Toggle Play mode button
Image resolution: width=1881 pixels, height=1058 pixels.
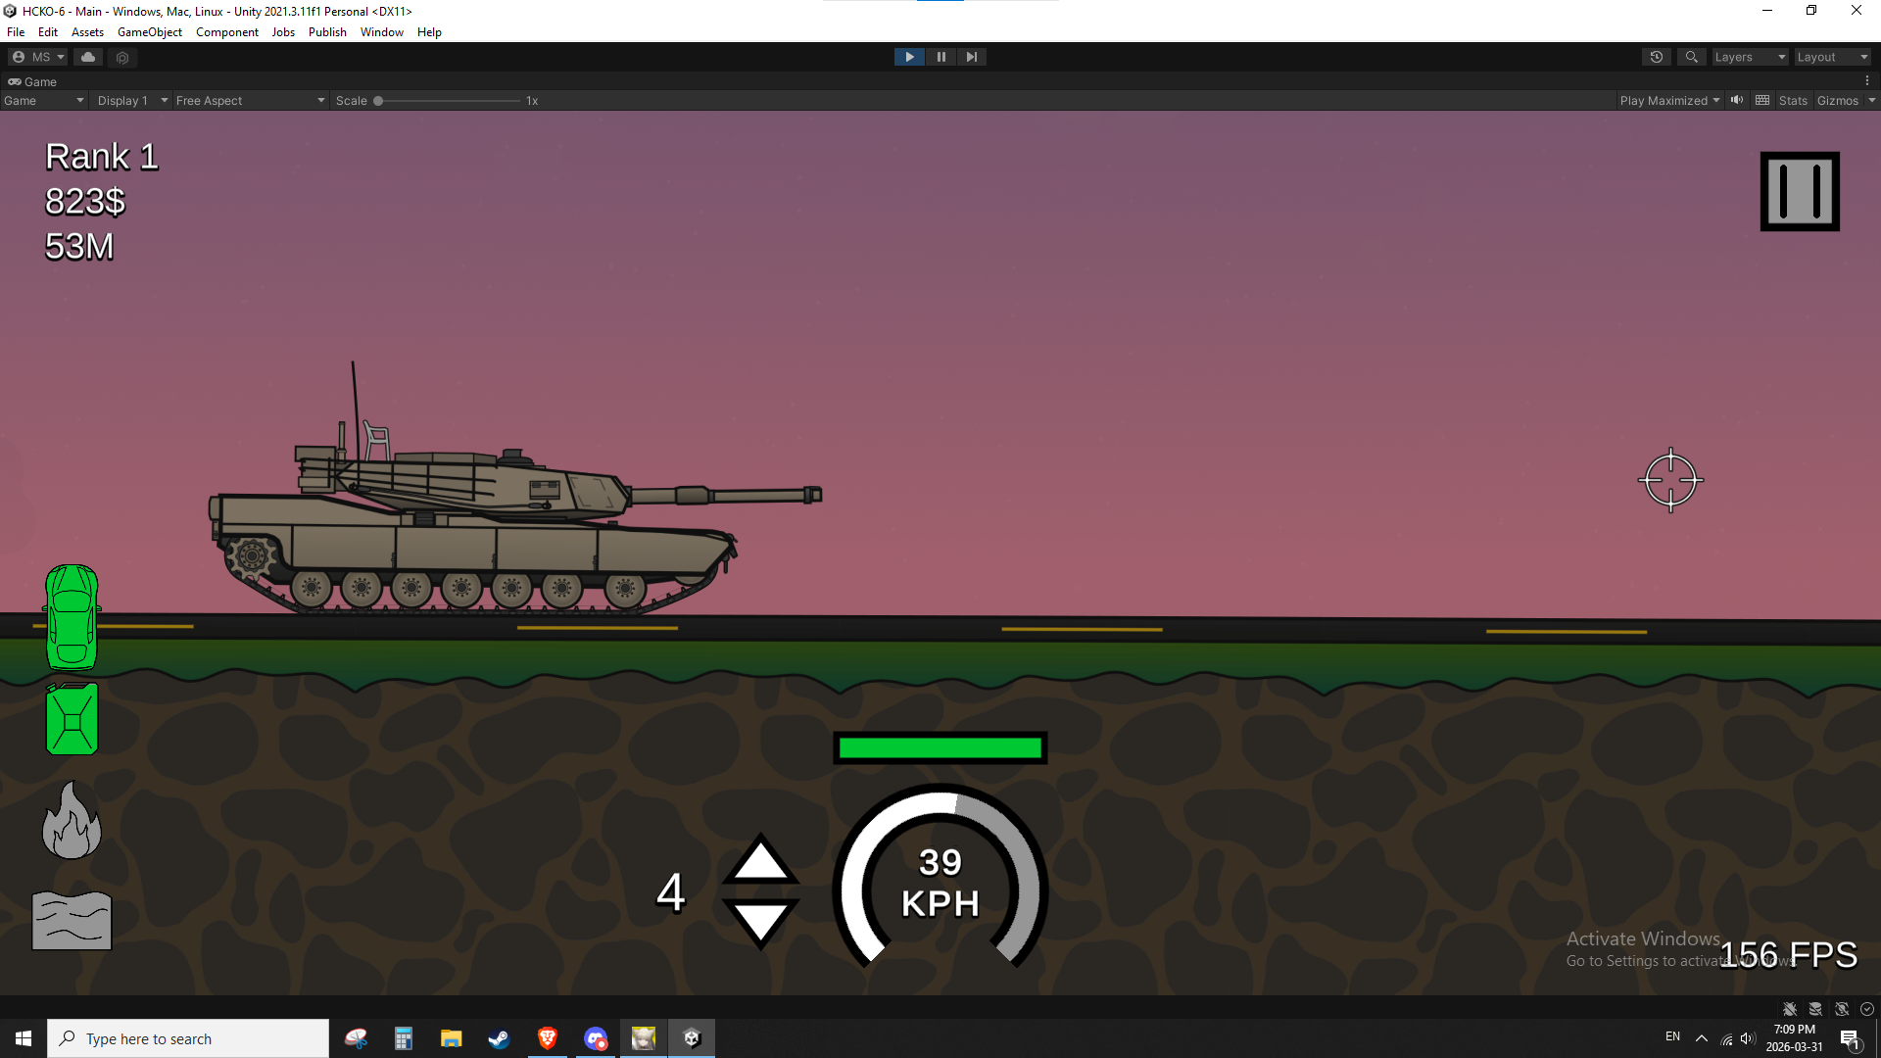coord(909,57)
